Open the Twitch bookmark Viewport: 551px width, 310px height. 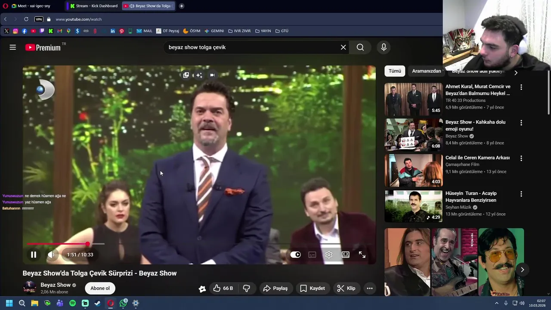click(x=42, y=31)
